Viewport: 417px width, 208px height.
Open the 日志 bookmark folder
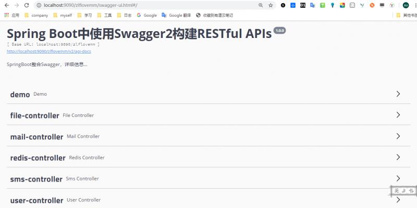[x=124, y=16]
